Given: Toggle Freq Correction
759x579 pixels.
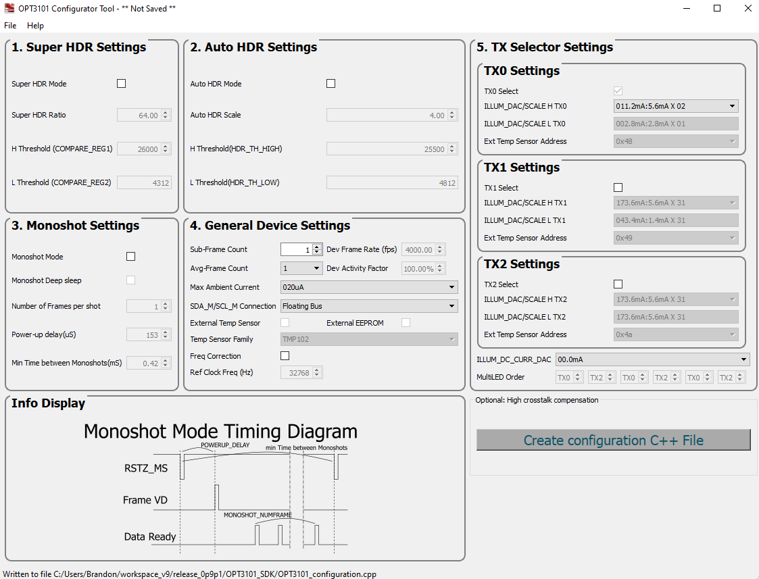Looking at the screenshot, I should [285, 355].
